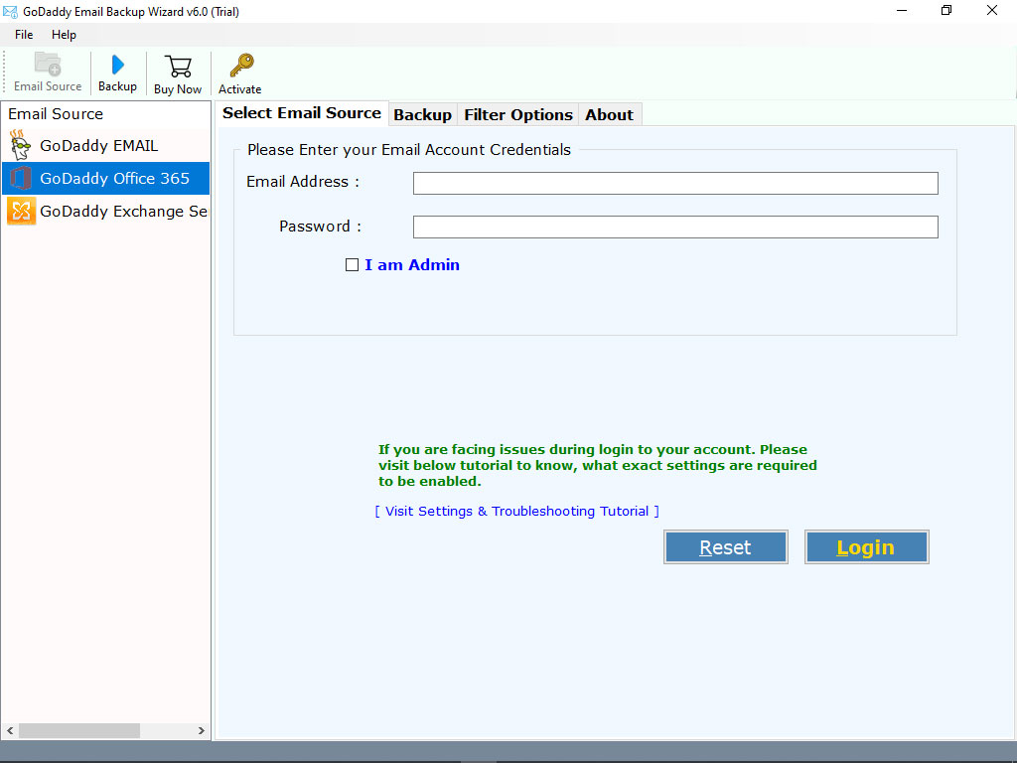Minimize the GoDaddy Email Backup Wizard window

(x=902, y=10)
